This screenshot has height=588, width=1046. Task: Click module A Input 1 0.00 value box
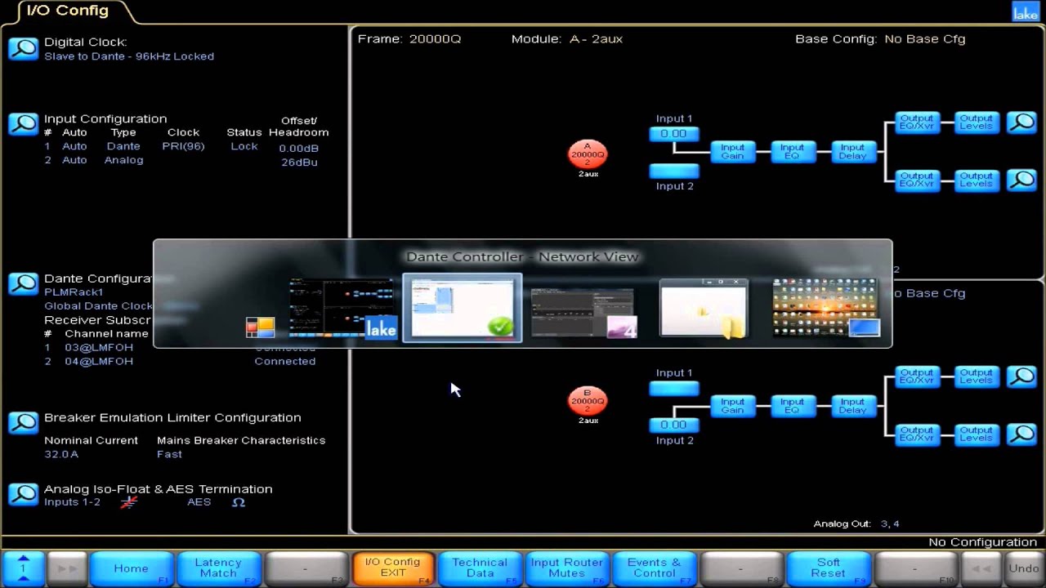coord(674,134)
